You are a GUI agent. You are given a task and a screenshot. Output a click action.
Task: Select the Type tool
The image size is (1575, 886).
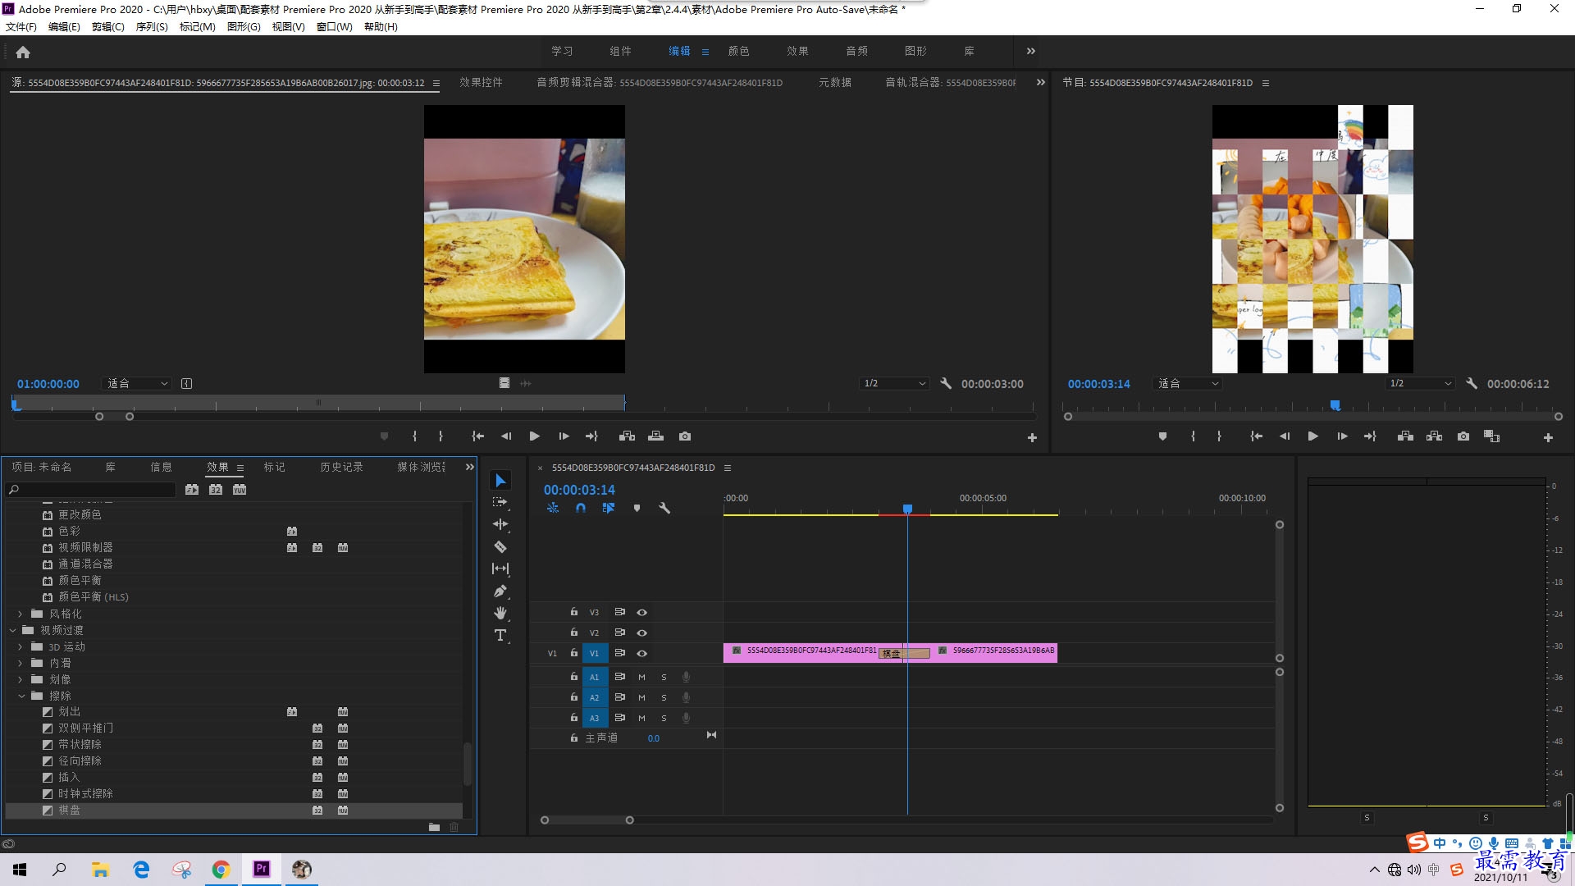[x=500, y=635]
